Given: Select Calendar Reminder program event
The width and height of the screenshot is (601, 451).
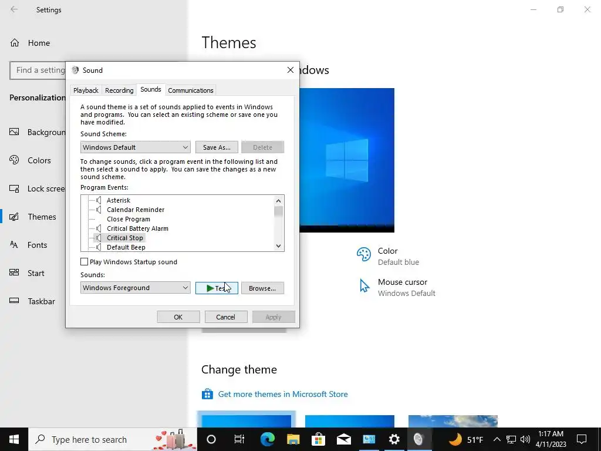Looking at the screenshot, I should (136, 210).
